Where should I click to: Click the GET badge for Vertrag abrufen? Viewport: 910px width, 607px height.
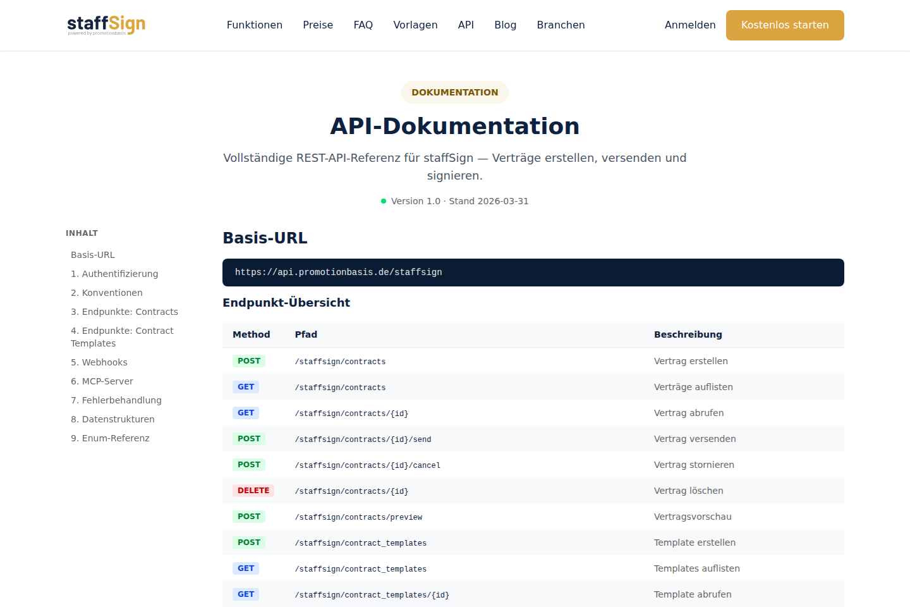(246, 413)
